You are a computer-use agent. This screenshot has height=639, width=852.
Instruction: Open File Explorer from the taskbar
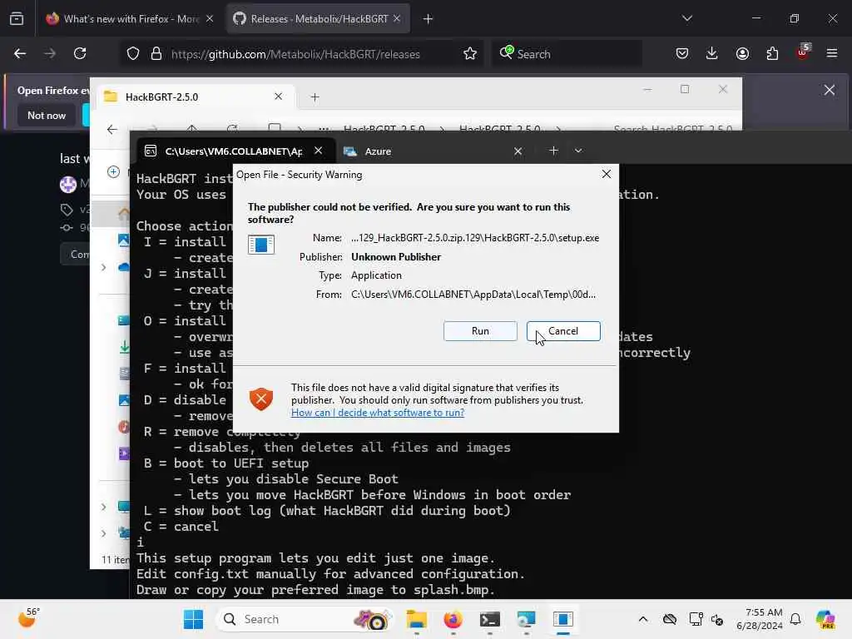pyautogui.click(x=417, y=619)
